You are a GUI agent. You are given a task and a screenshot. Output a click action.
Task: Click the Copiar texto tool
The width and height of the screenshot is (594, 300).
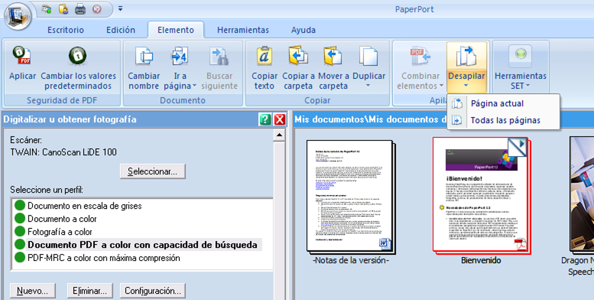[x=264, y=68]
